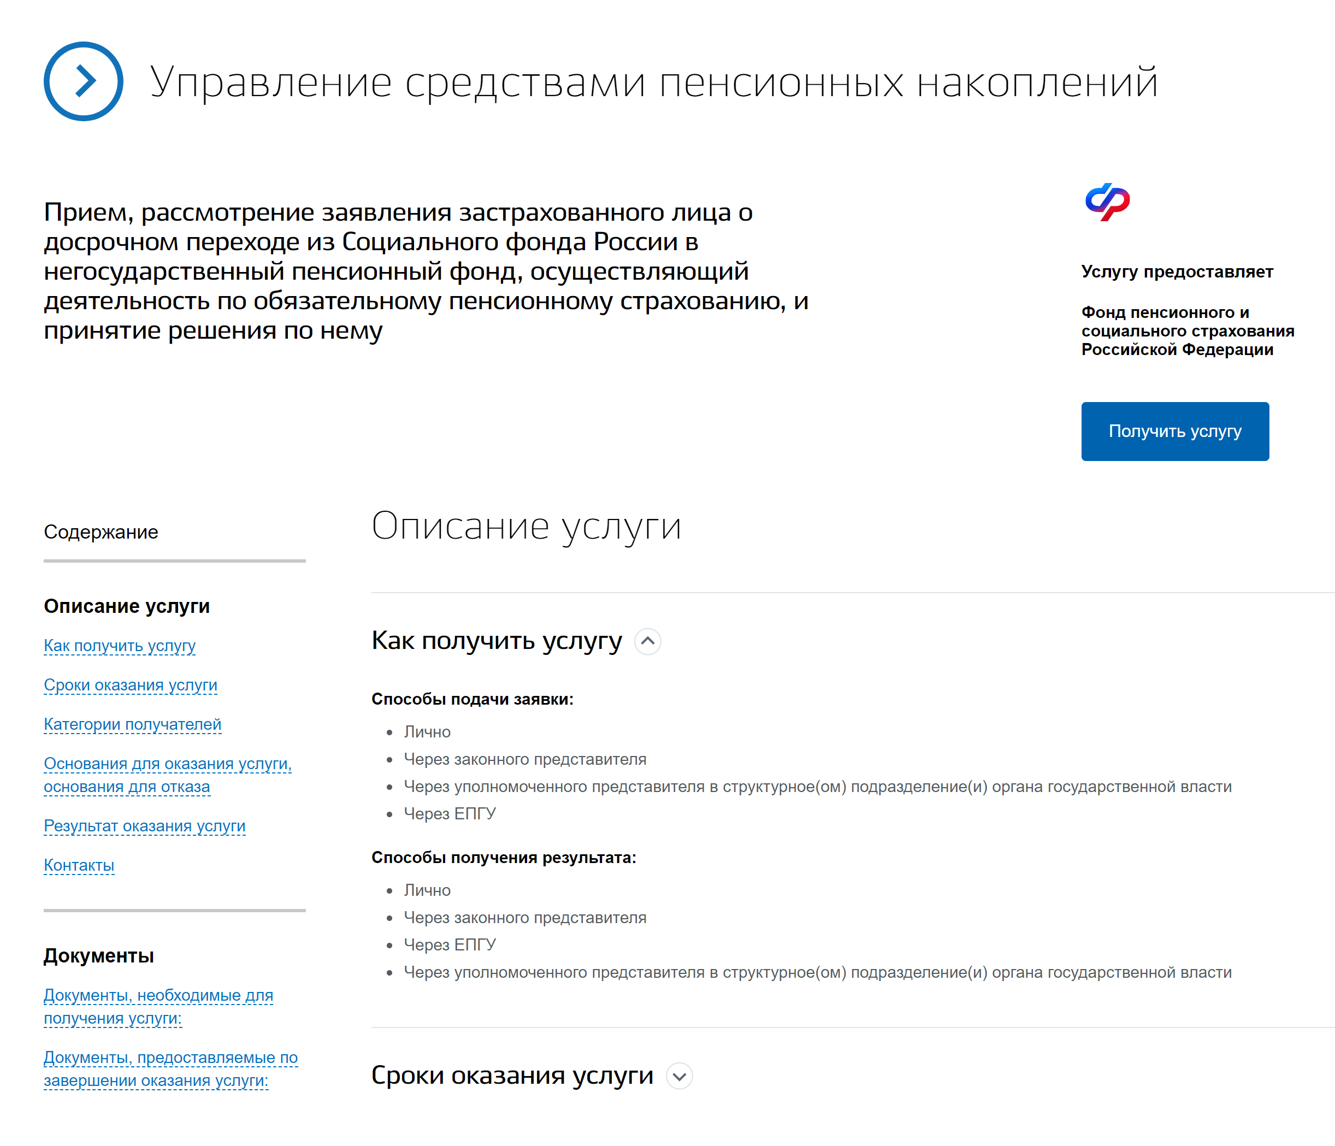
Task: Click 'Через ЕПГУ' under 'Способы подачи заявки'
Action: point(450,814)
